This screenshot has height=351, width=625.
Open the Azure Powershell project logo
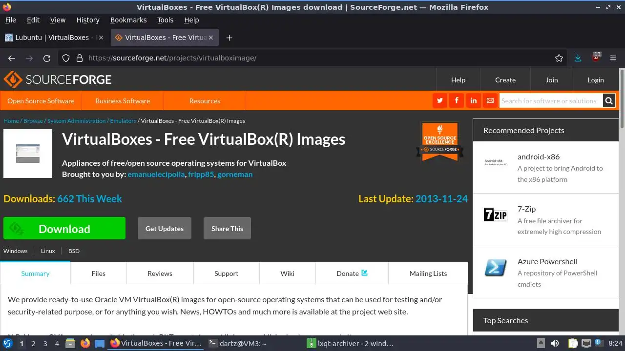(x=496, y=267)
